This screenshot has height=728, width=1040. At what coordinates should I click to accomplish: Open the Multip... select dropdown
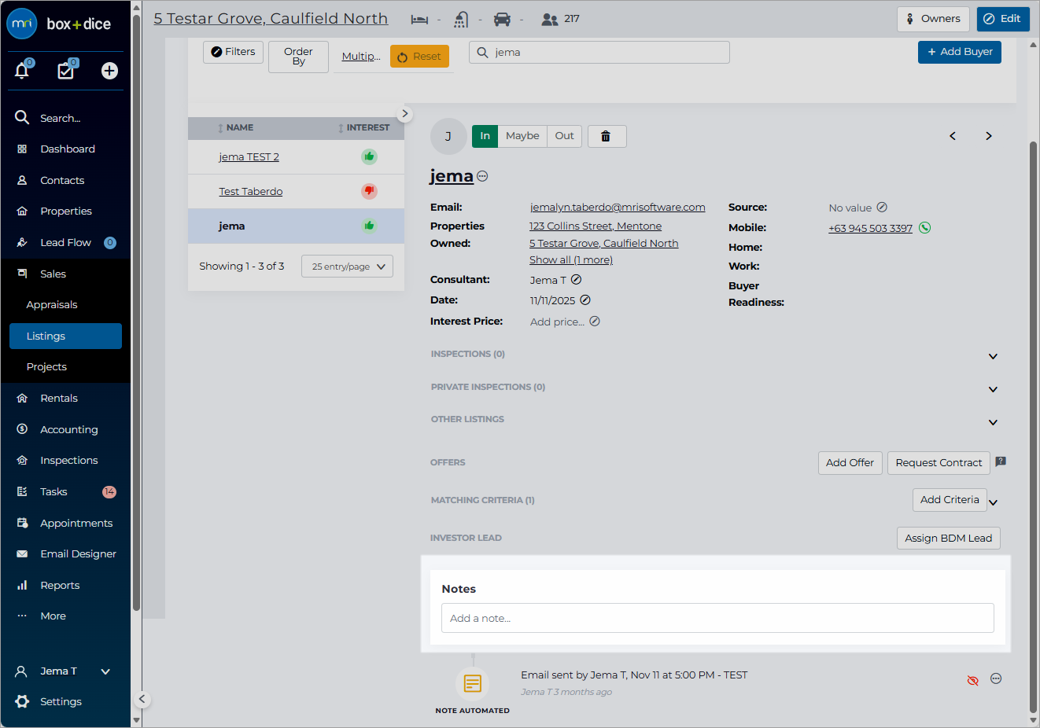[361, 57]
